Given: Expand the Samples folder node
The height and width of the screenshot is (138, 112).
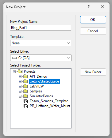Looking at the screenshot, I should pyautogui.click(x=20, y=91).
